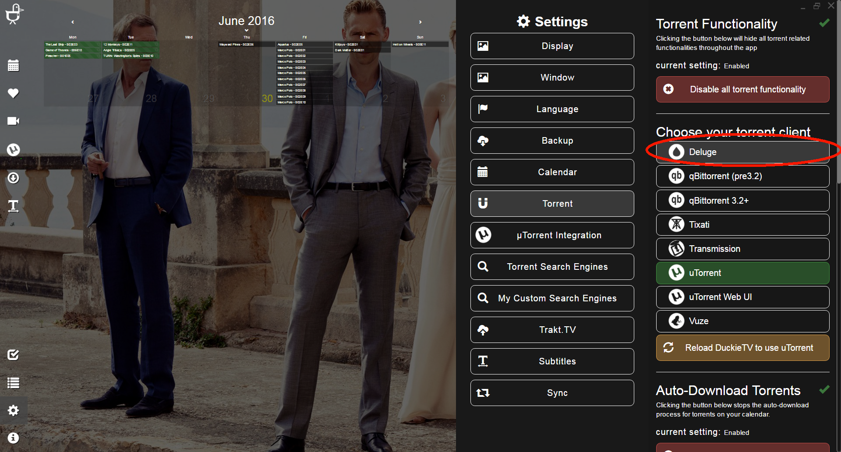
Task: Open Wayward Pines - S02E06 calendar entry
Action: pyautogui.click(x=247, y=44)
